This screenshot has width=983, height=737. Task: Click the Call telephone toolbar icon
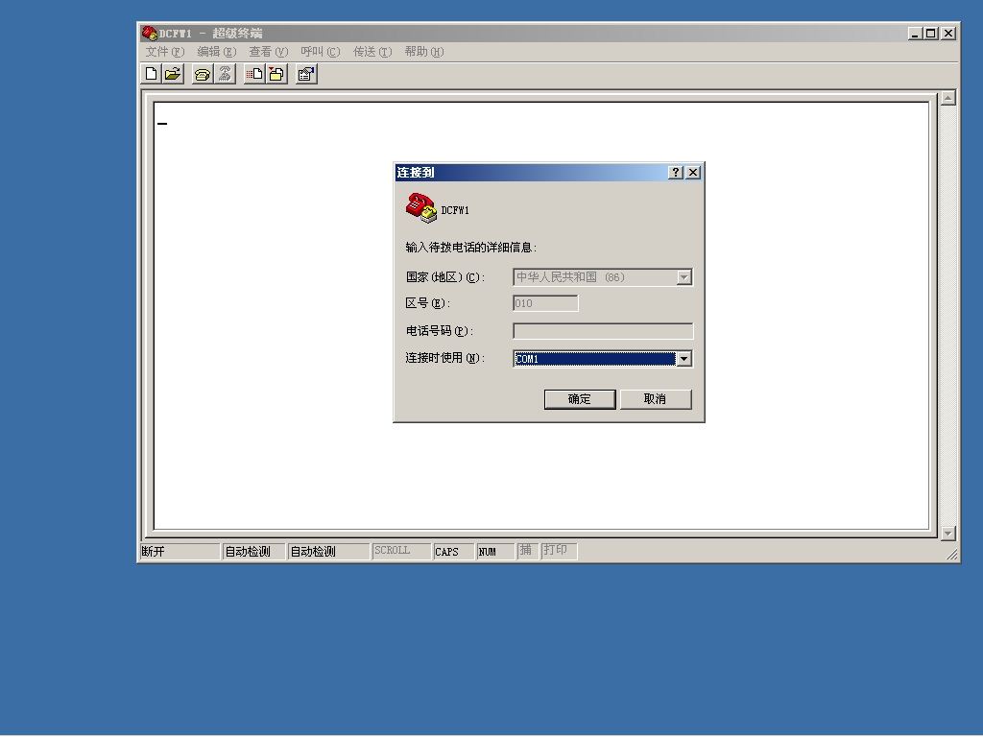[202, 74]
